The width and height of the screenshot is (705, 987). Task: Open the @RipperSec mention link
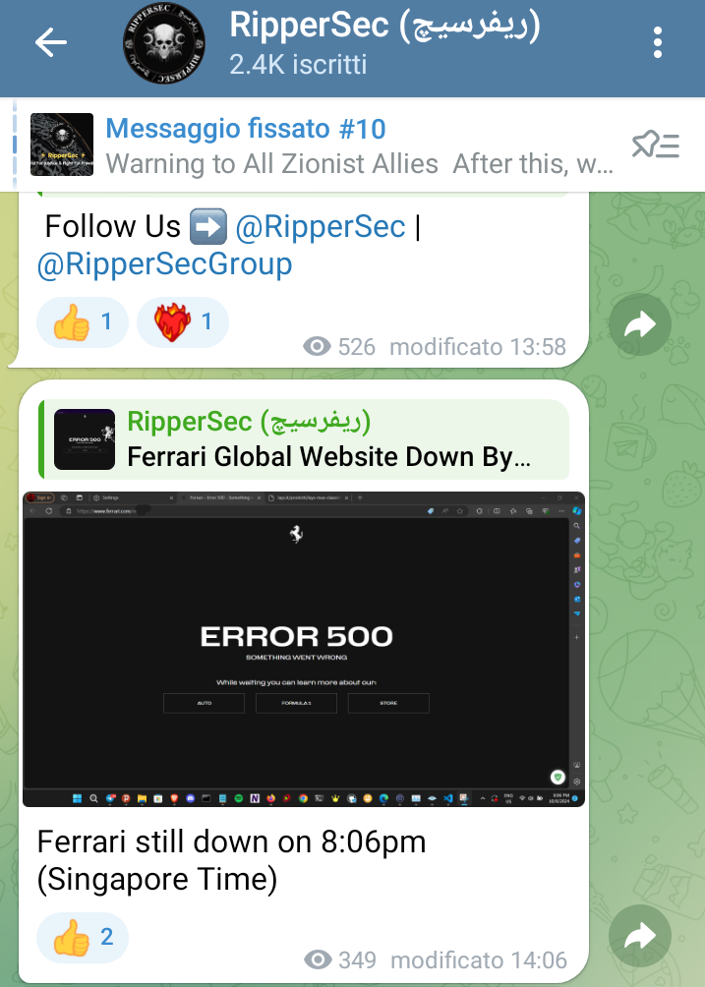coord(320,227)
